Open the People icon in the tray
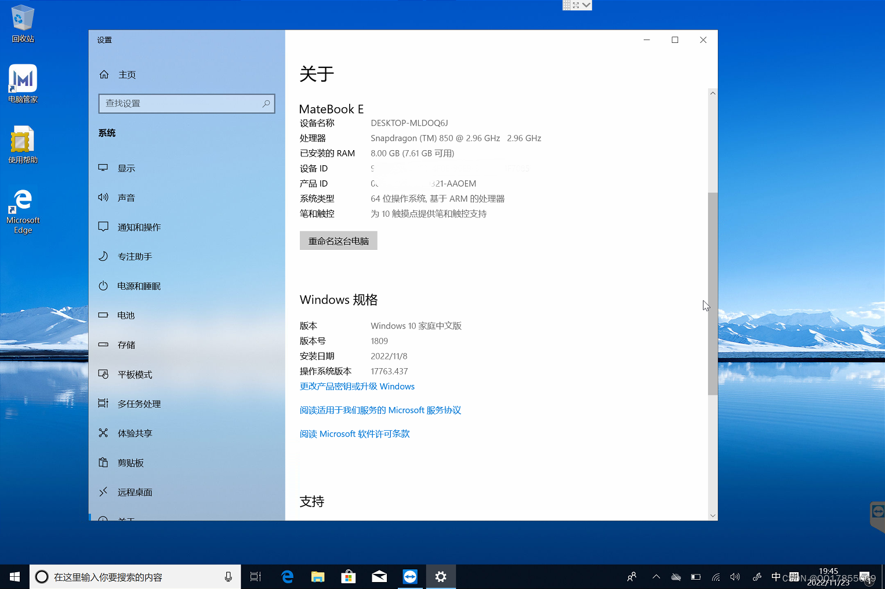 (632, 577)
